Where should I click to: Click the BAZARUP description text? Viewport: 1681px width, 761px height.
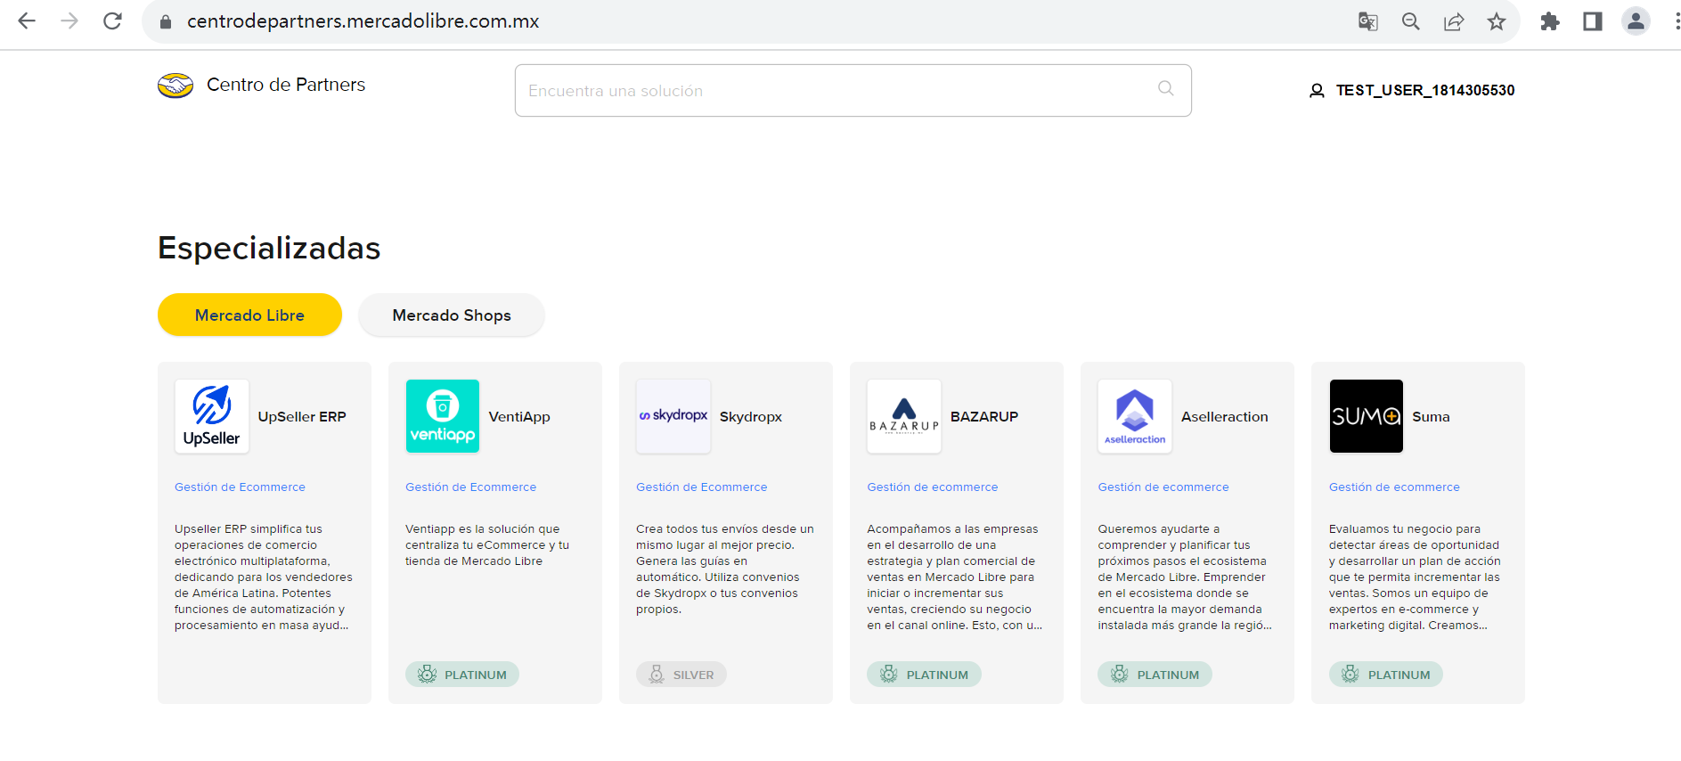pos(955,577)
